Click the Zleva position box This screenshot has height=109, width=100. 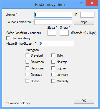click(52, 33)
